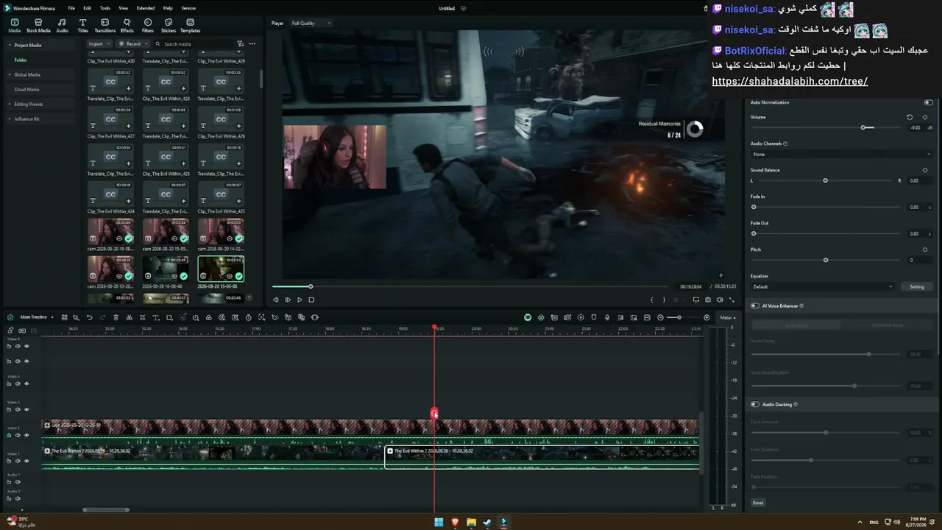Open the Full Quality player dropdown
The height and width of the screenshot is (530, 942).
coord(311,23)
